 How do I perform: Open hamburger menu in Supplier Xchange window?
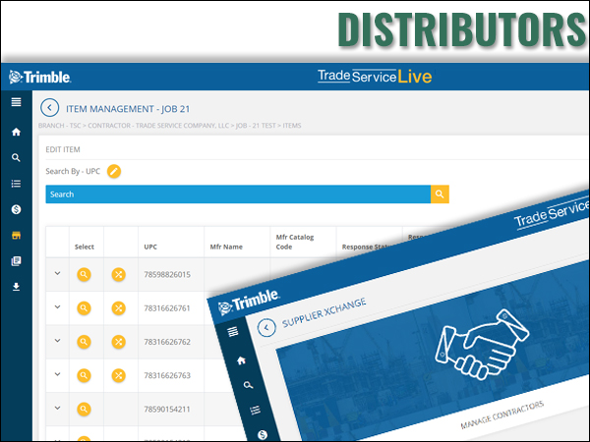tap(232, 332)
